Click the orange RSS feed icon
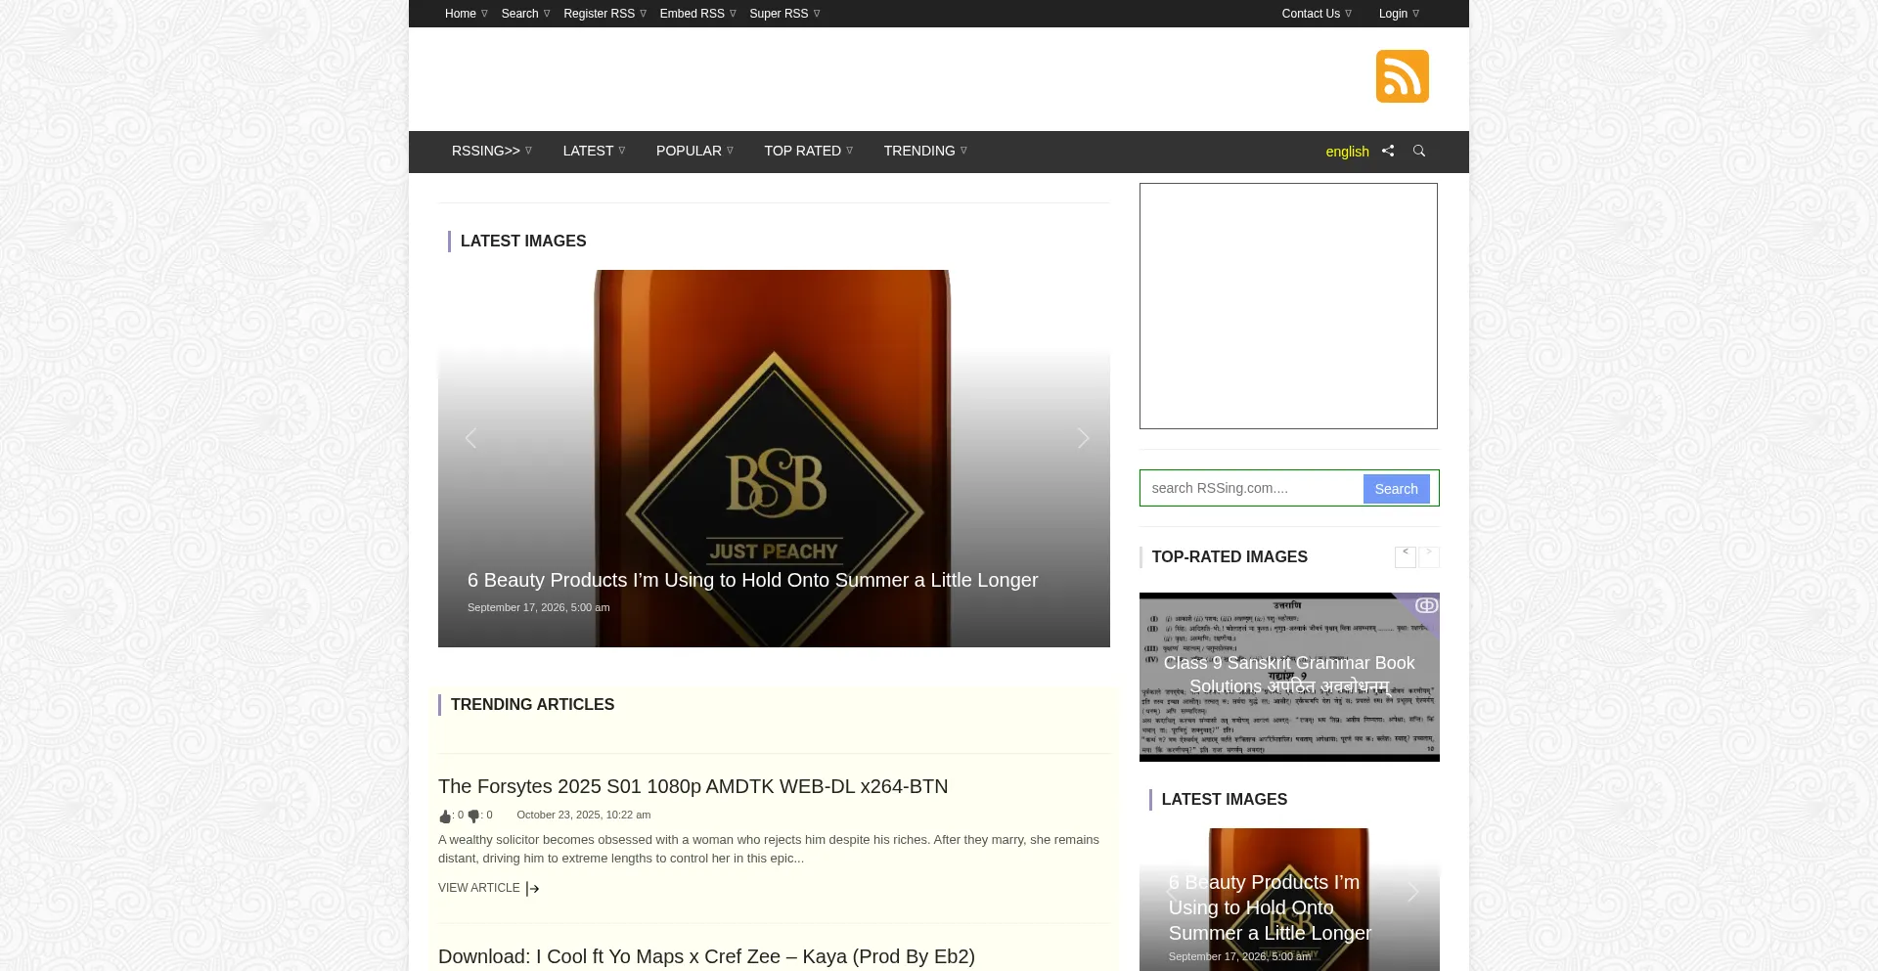 tap(1402, 76)
